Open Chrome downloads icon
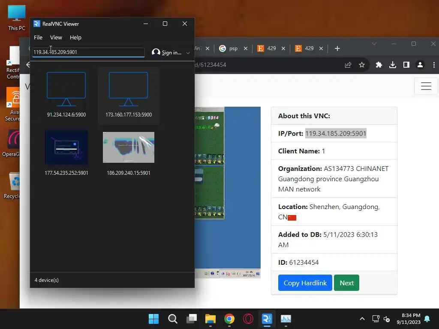 (393, 65)
